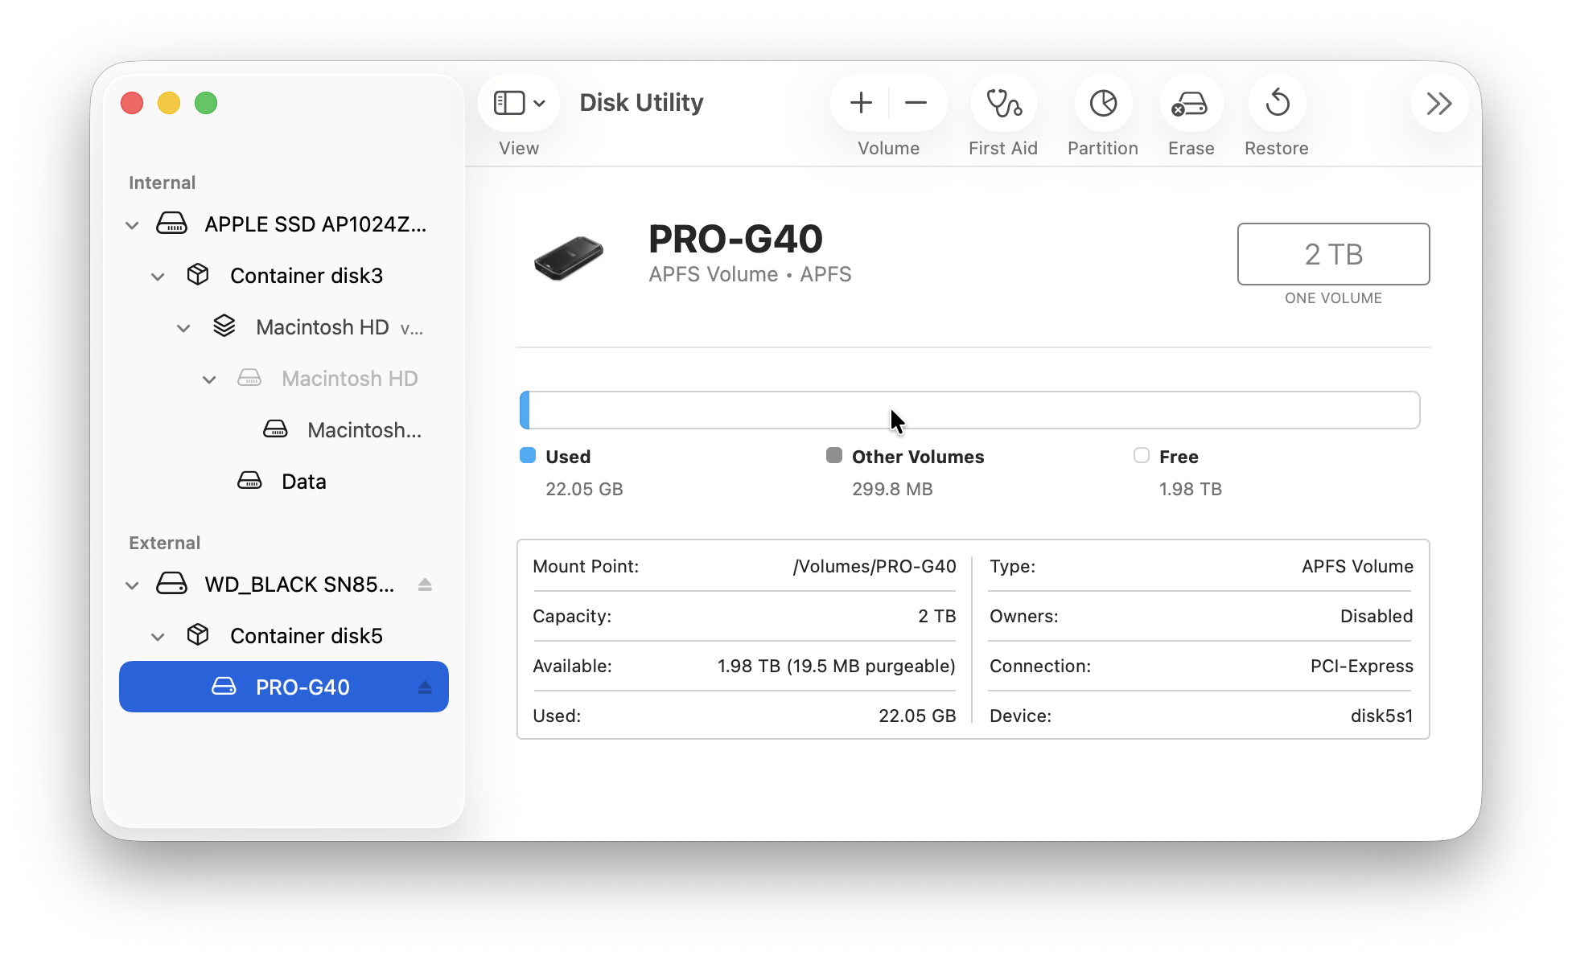1572x960 pixels.
Task: Click the Erase disk icon
Action: [x=1191, y=103]
